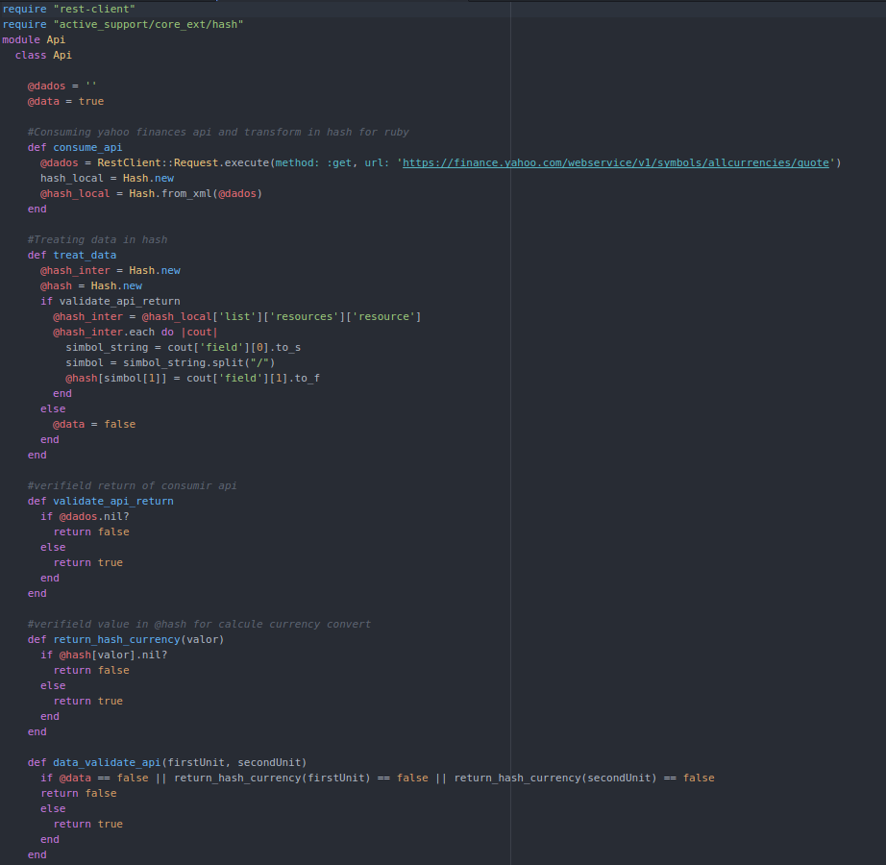Click 'return_hash_currency(secondUnit)' call
The image size is (886, 865).
[x=555, y=778]
